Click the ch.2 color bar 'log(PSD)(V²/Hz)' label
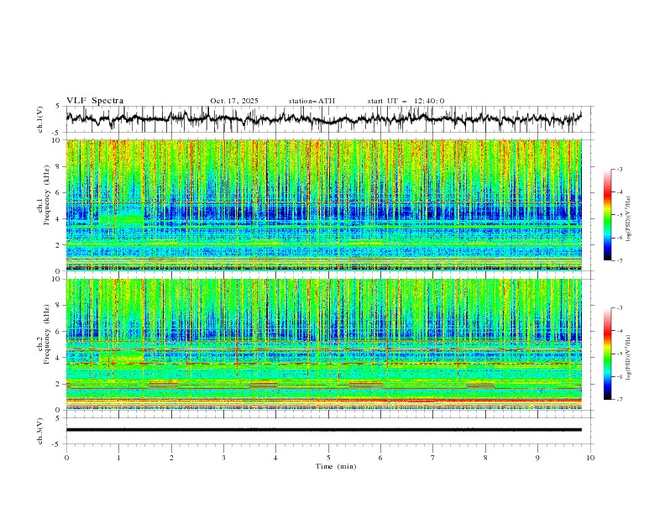Image resolution: width=665 pixels, height=514 pixels. pos(629,357)
